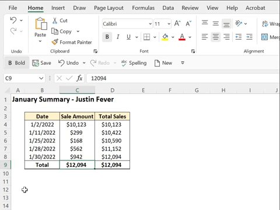
Task: Open the Name Box dropdown arrow
Action: pyautogui.click(x=41, y=78)
